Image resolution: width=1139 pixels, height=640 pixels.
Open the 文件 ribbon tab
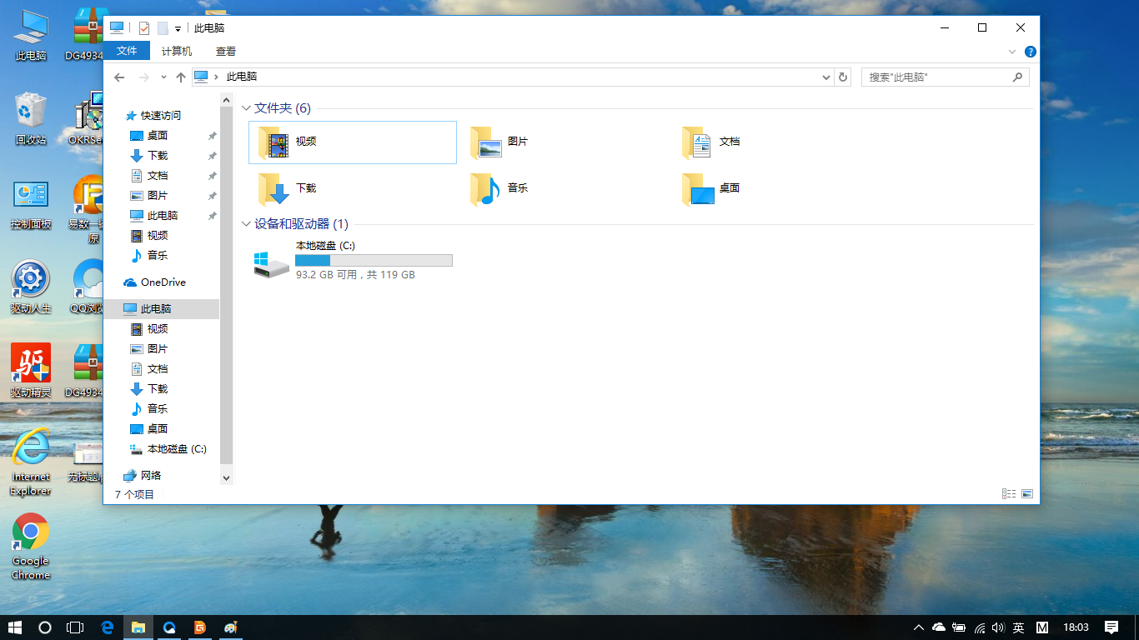click(x=127, y=51)
